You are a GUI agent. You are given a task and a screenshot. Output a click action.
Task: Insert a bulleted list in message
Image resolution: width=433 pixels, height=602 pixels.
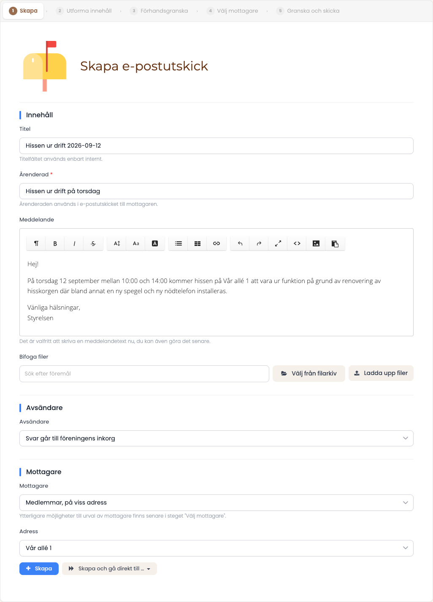tap(179, 243)
